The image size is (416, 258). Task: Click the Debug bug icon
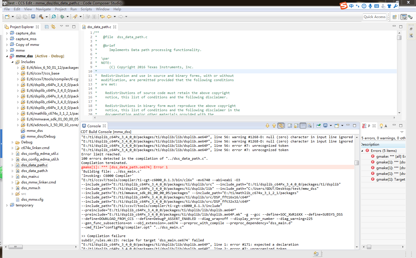[x=62, y=17]
